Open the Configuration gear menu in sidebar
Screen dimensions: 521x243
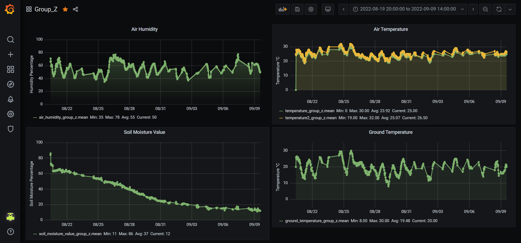pyautogui.click(x=10, y=114)
